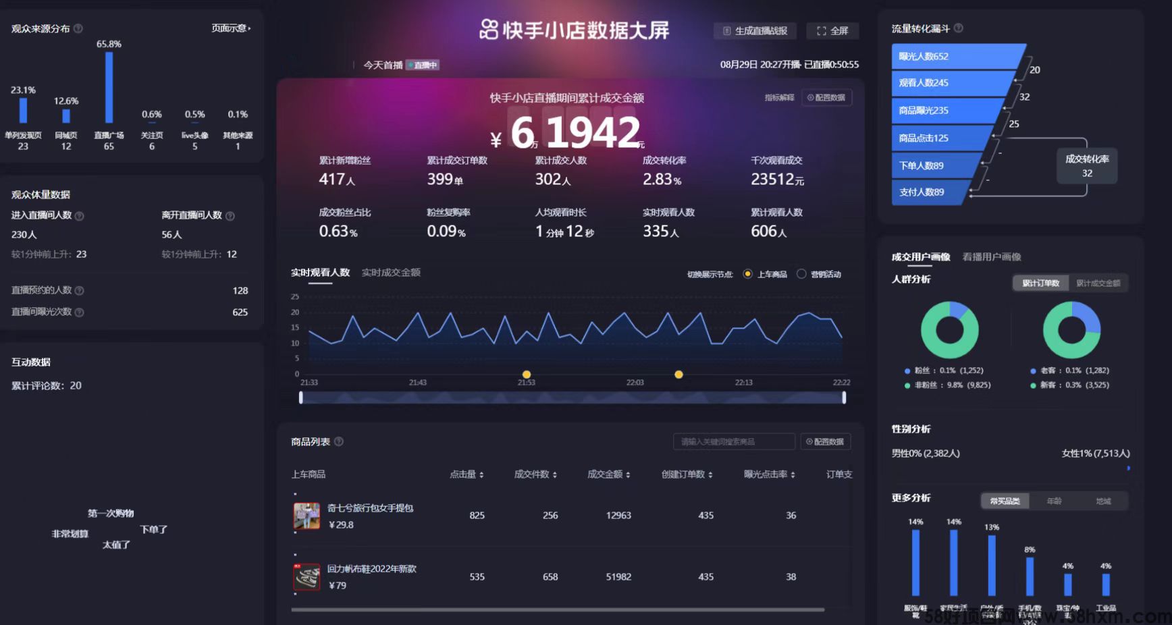
Task: Toggle 人群分析 to 累计订单数
Action: point(1040,283)
